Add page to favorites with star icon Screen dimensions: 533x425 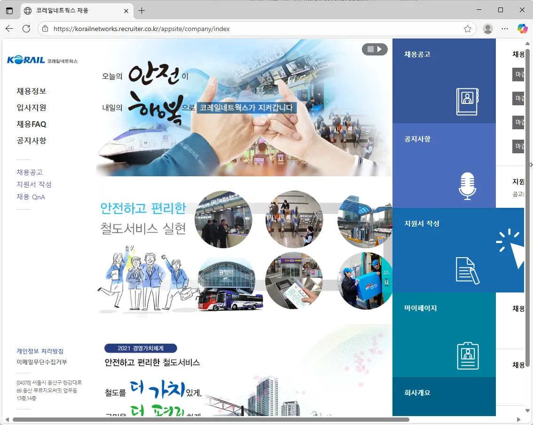(467, 29)
